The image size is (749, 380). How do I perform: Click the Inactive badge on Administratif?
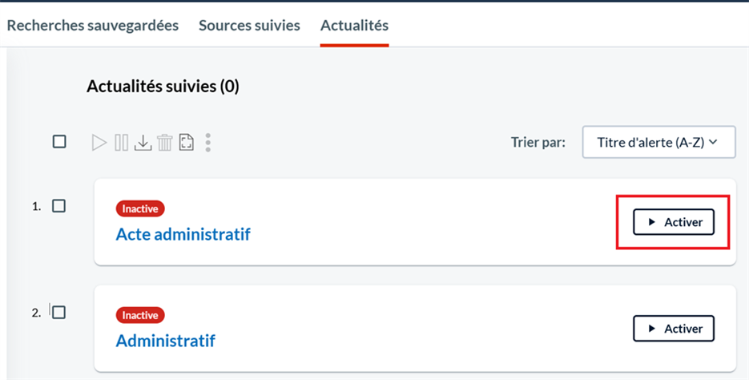[140, 316]
